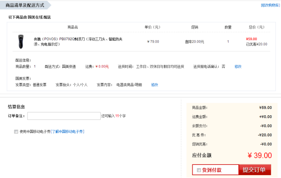
Task: Focus the 订单备注 input field
Action: [x=64, y=116]
